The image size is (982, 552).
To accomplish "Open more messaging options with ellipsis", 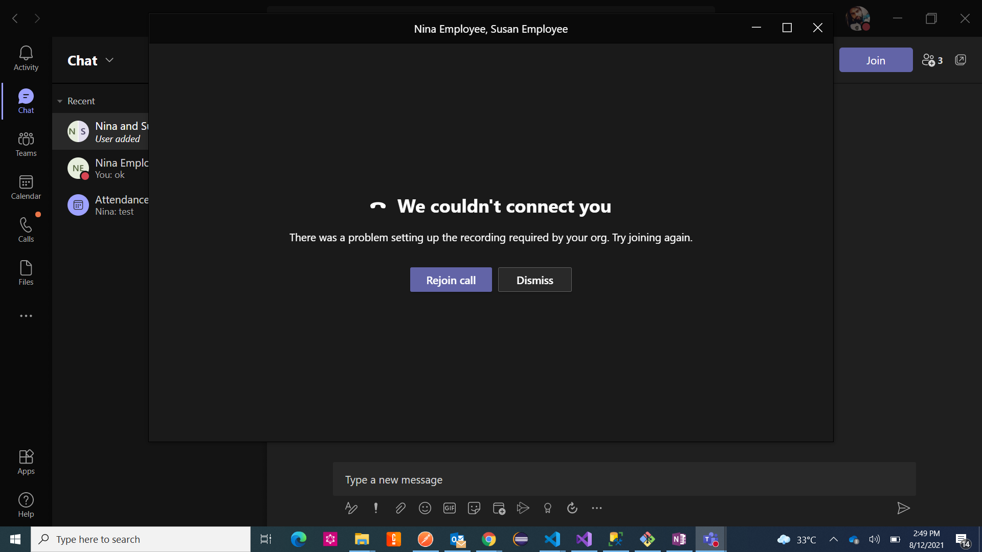I will coord(597,508).
